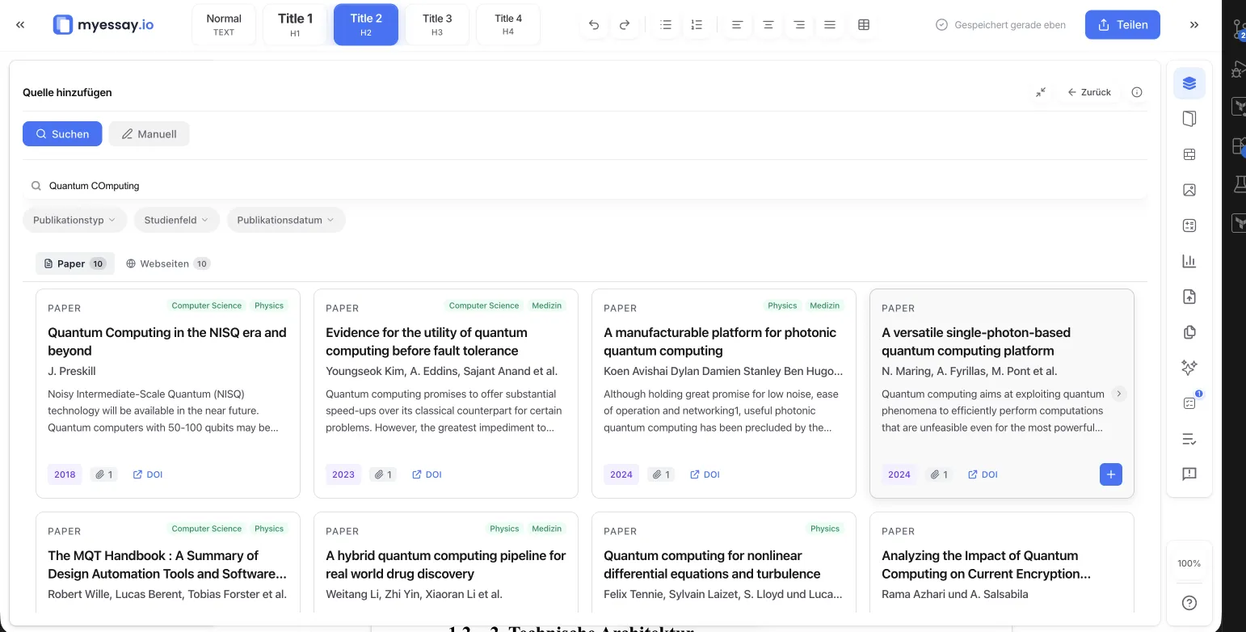Apply bulleted list formatting

tap(666, 25)
